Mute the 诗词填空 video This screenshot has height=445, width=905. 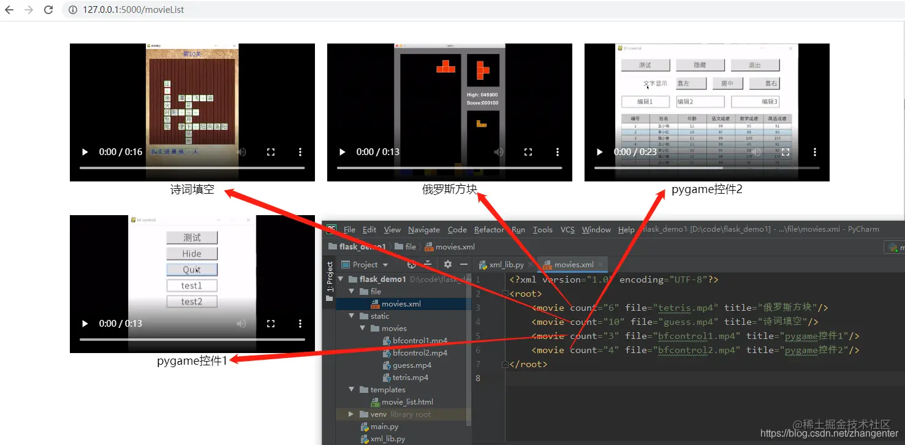(241, 152)
